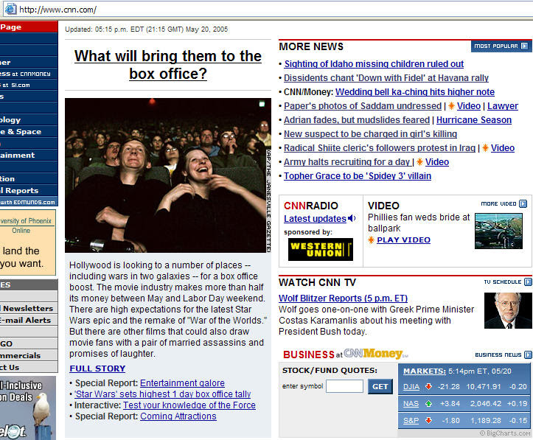Click the Most Popular arrow icon
This screenshot has width=533, height=440.
[524, 46]
